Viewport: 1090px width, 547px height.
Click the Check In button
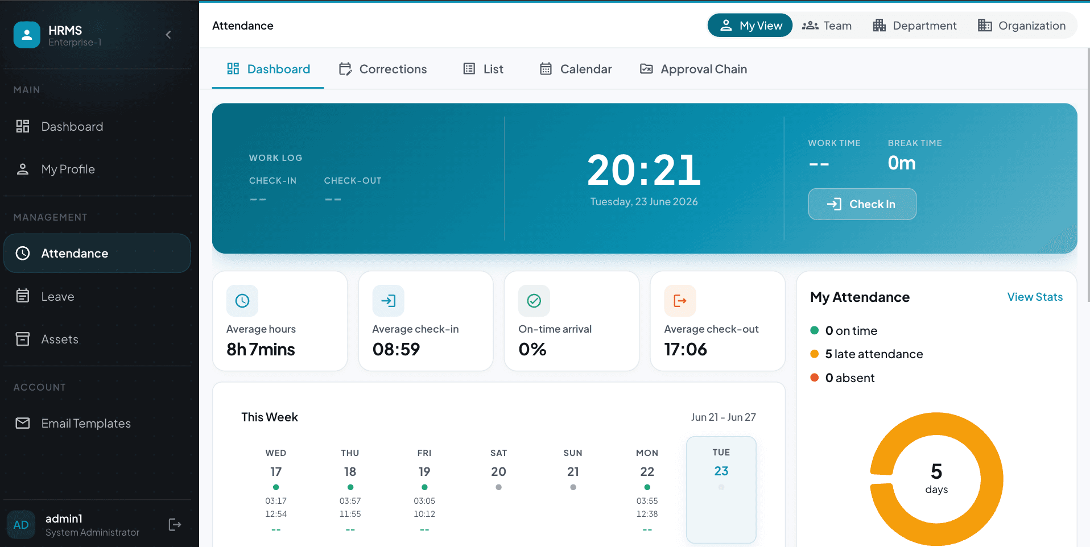862,204
